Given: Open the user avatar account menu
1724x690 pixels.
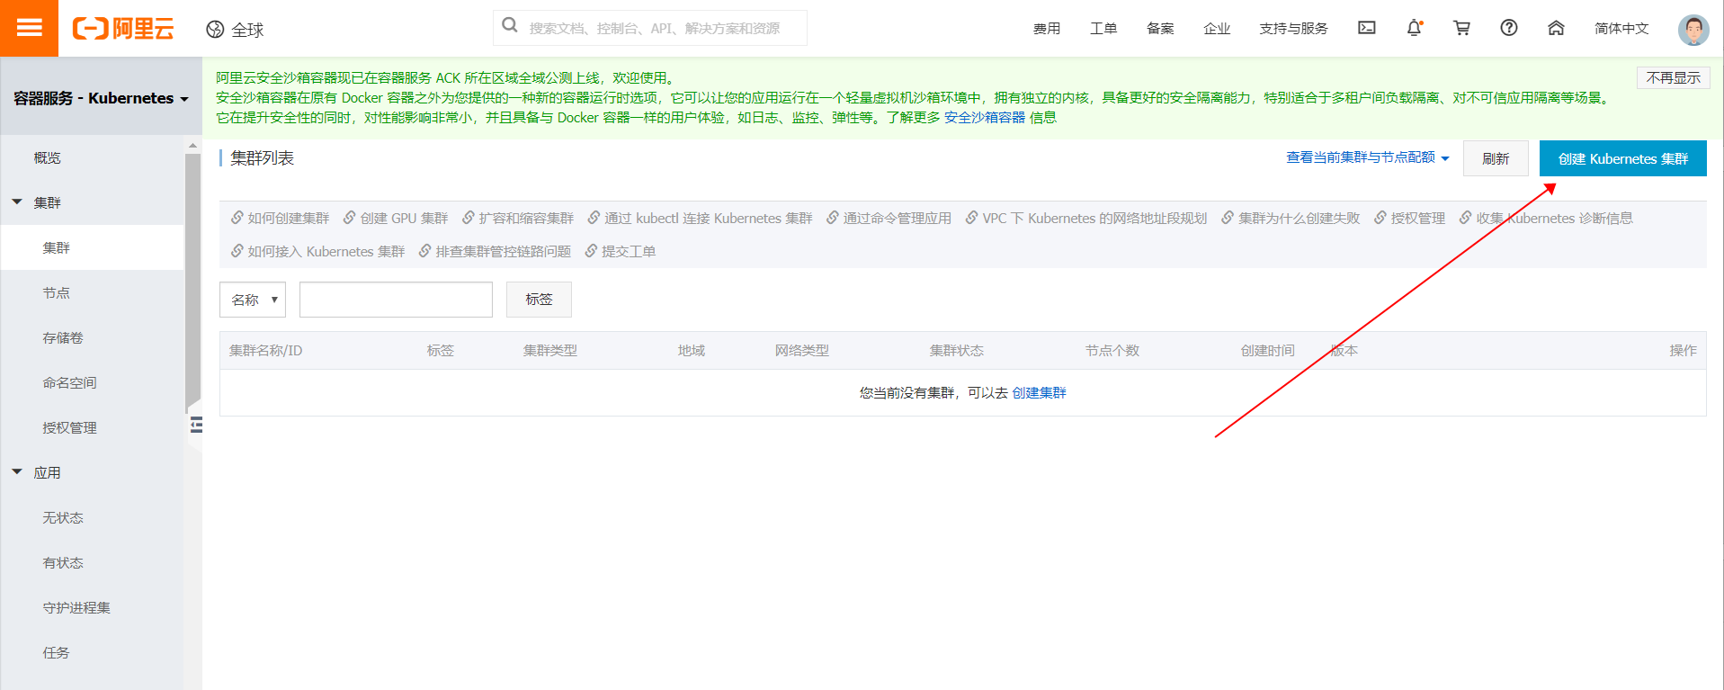Looking at the screenshot, I should click(x=1693, y=30).
